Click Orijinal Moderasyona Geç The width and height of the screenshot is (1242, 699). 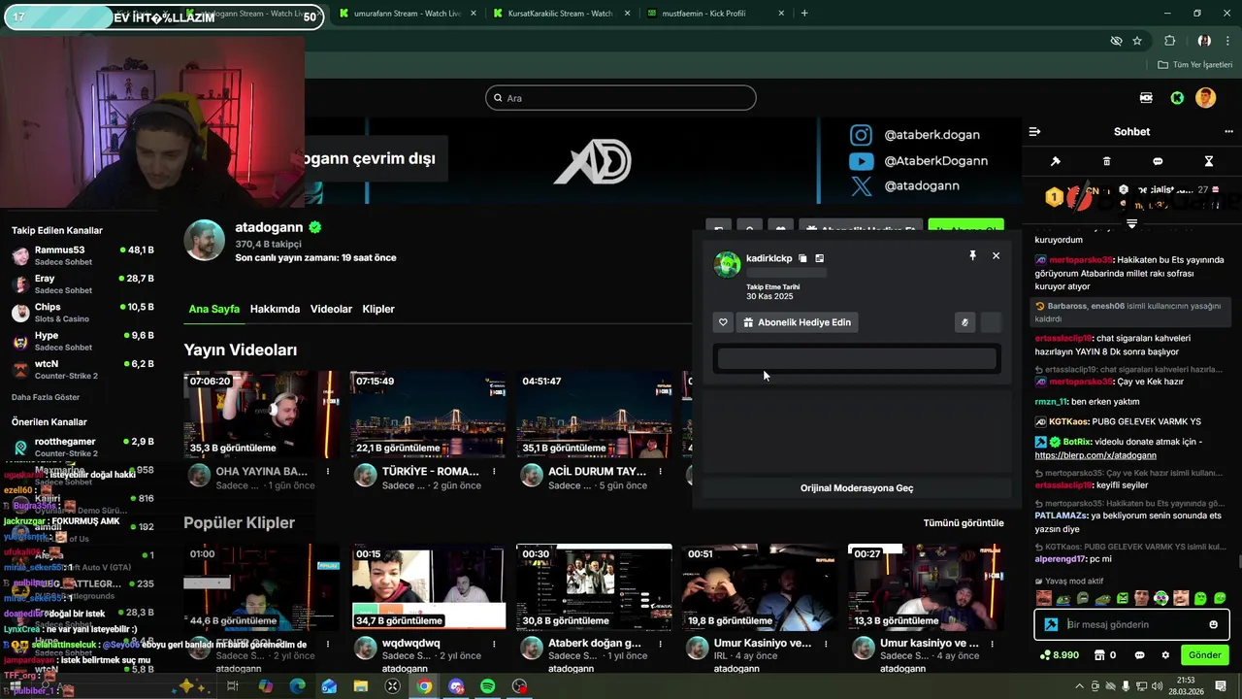857,488
